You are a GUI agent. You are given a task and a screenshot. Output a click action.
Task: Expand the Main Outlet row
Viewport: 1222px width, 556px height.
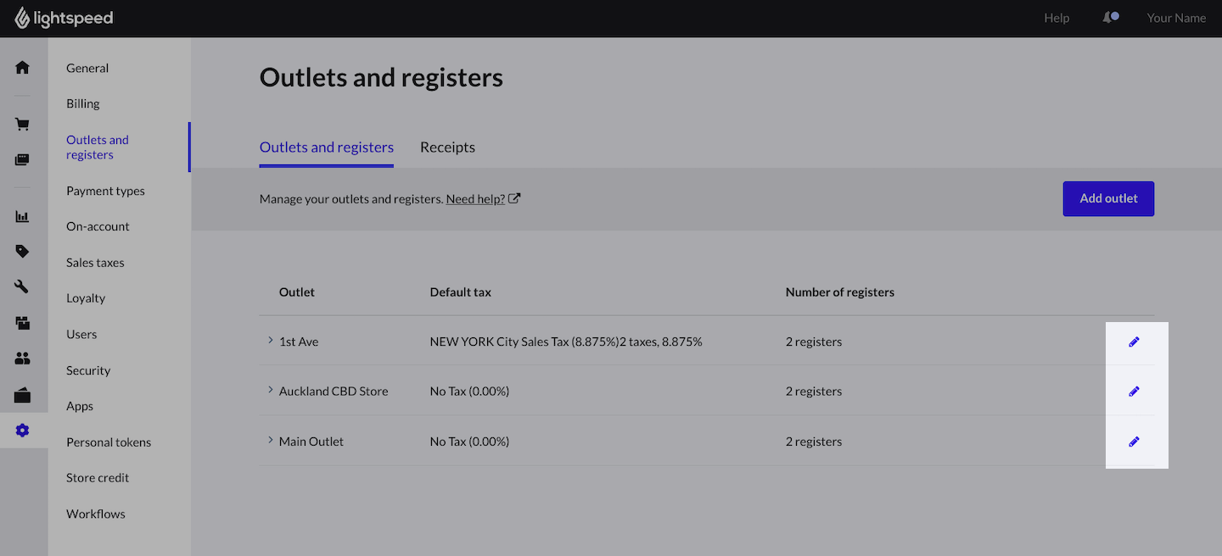point(271,440)
